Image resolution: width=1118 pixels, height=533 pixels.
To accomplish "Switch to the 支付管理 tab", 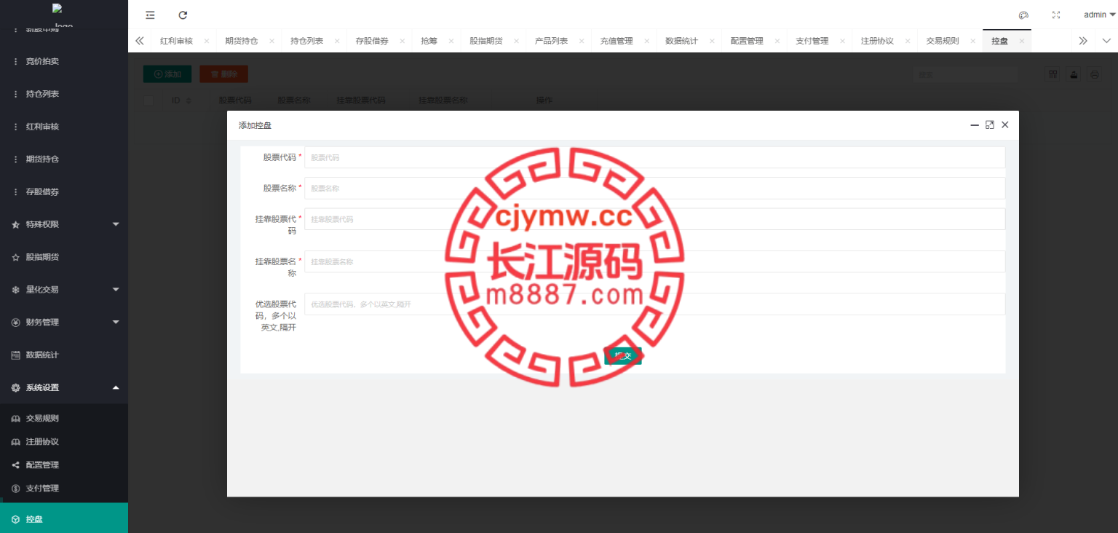I will (x=812, y=41).
